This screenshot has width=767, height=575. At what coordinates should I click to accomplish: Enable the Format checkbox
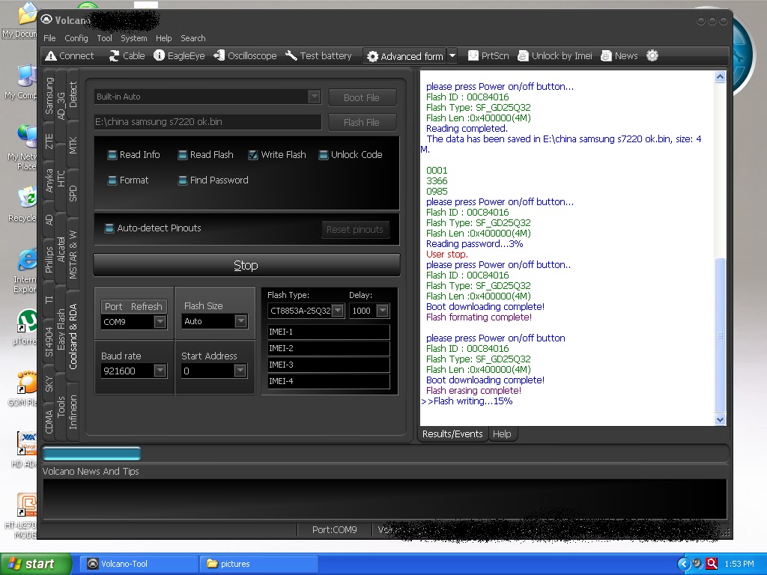[x=112, y=180]
